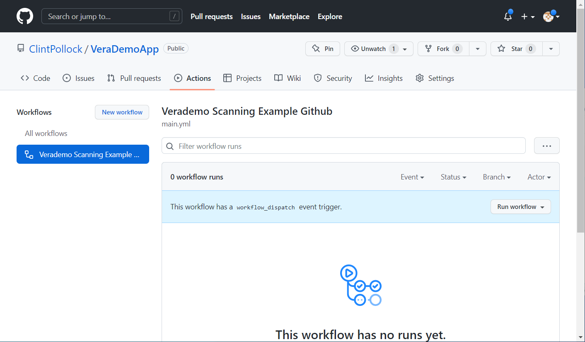585x342 pixels.
Task: Go to Marketplace in top navigation
Action: (289, 17)
